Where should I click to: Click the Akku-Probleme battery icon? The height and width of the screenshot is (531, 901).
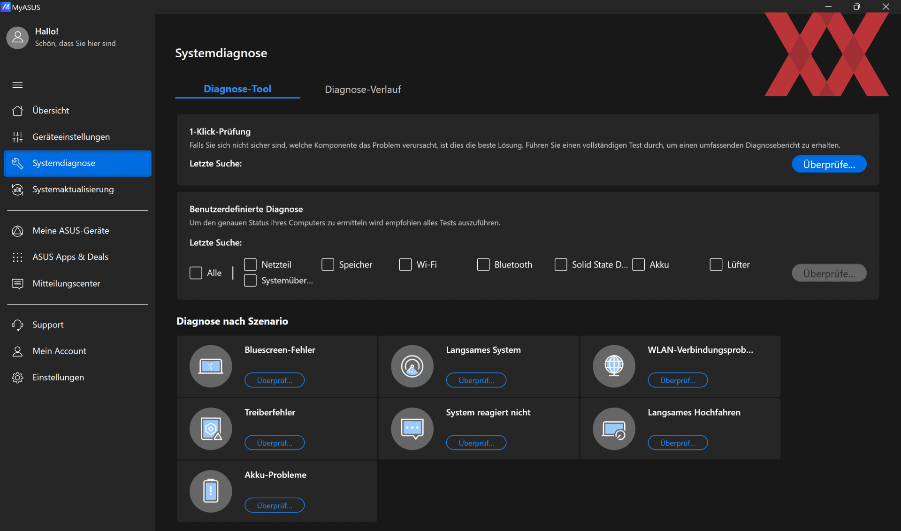(x=211, y=491)
